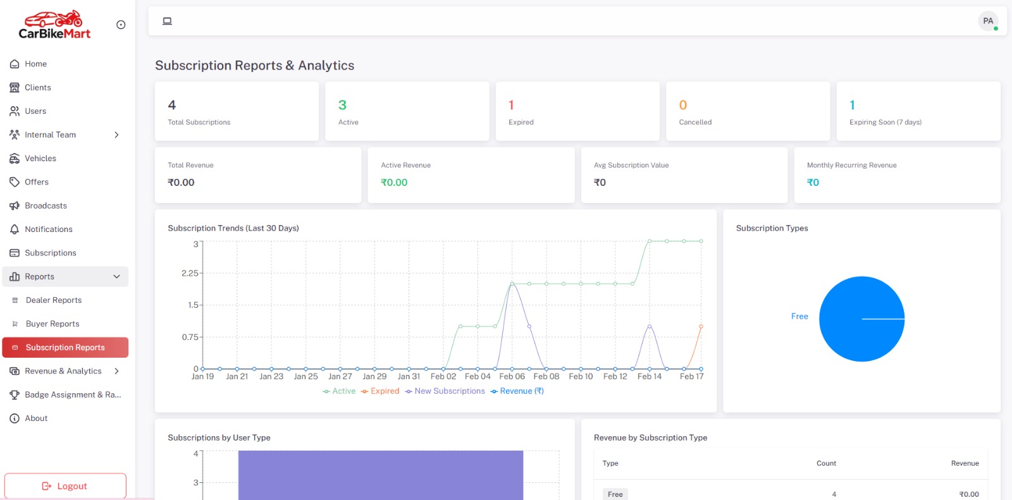Screen dimensions: 1012x500
Task: Click the Total Revenue value ₹0.00
Action: [x=181, y=183]
